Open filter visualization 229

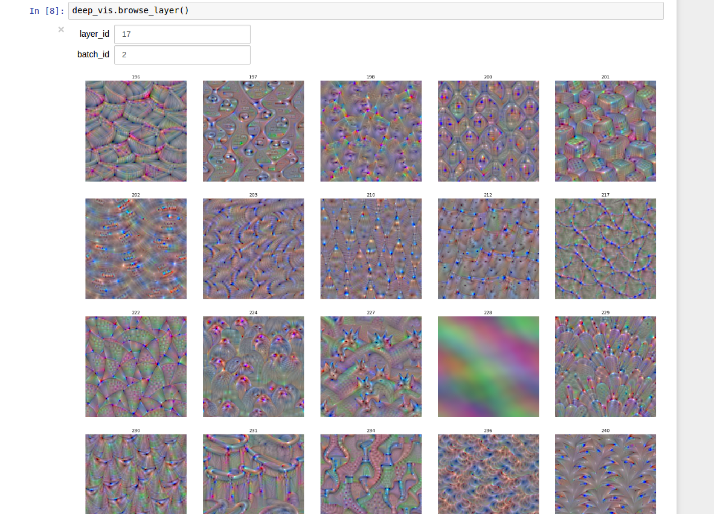606,367
